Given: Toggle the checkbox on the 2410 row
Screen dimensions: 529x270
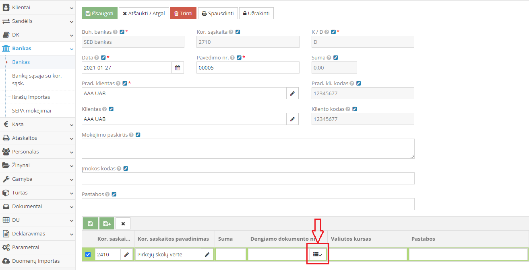Looking at the screenshot, I should coord(88,254).
